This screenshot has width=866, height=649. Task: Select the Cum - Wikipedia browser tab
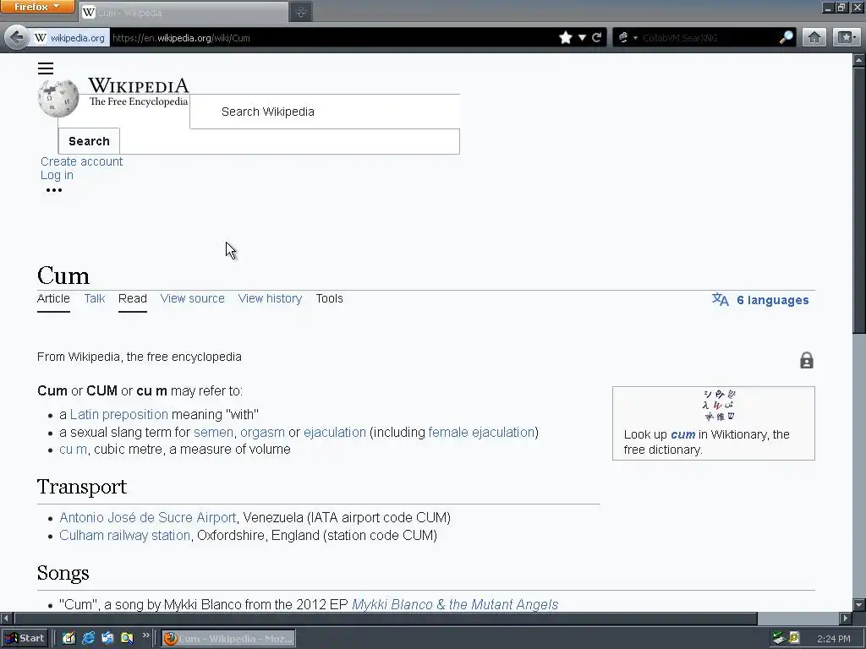click(x=184, y=12)
